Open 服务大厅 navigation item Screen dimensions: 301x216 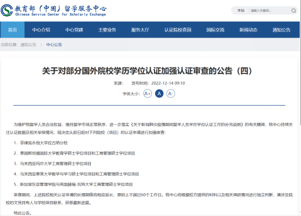140,30
